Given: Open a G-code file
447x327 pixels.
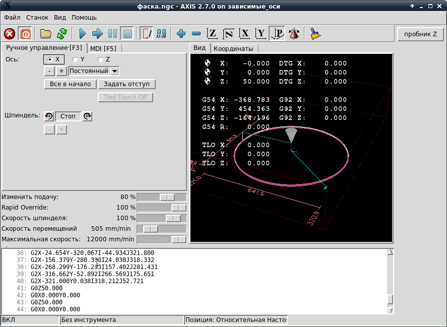Looking at the screenshot, I should tap(46, 34).
